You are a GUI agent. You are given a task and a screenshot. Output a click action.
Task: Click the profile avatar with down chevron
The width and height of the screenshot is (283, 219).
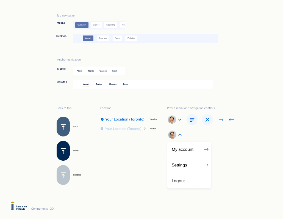172,120
